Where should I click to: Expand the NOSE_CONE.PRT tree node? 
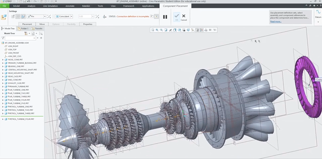(3, 59)
